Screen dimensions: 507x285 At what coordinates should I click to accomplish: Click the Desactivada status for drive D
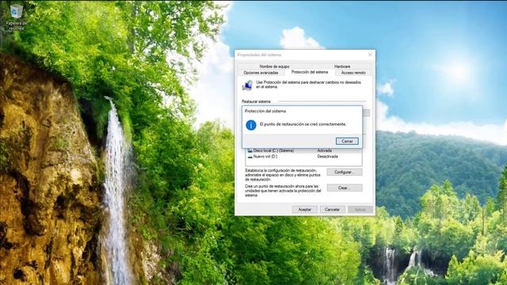point(327,157)
